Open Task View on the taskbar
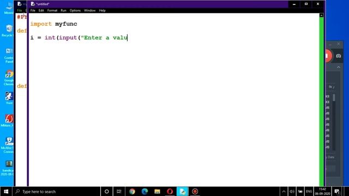 (119, 191)
